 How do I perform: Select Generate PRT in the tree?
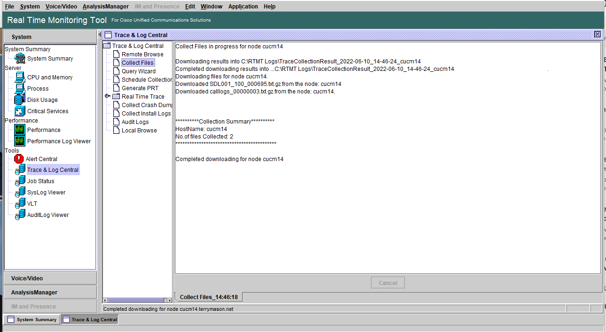(x=140, y=88)
